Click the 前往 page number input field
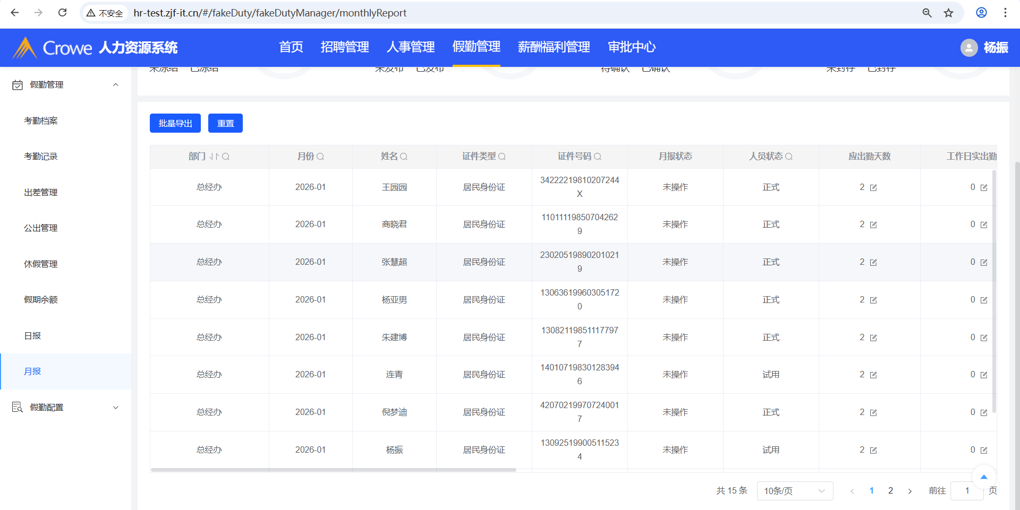1020x510 pixels. tap(967, 491)
